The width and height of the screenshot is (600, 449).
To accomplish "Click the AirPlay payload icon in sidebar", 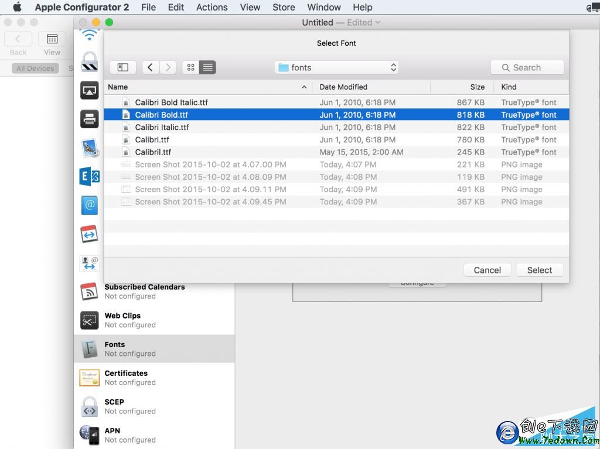I will [90, 90].
